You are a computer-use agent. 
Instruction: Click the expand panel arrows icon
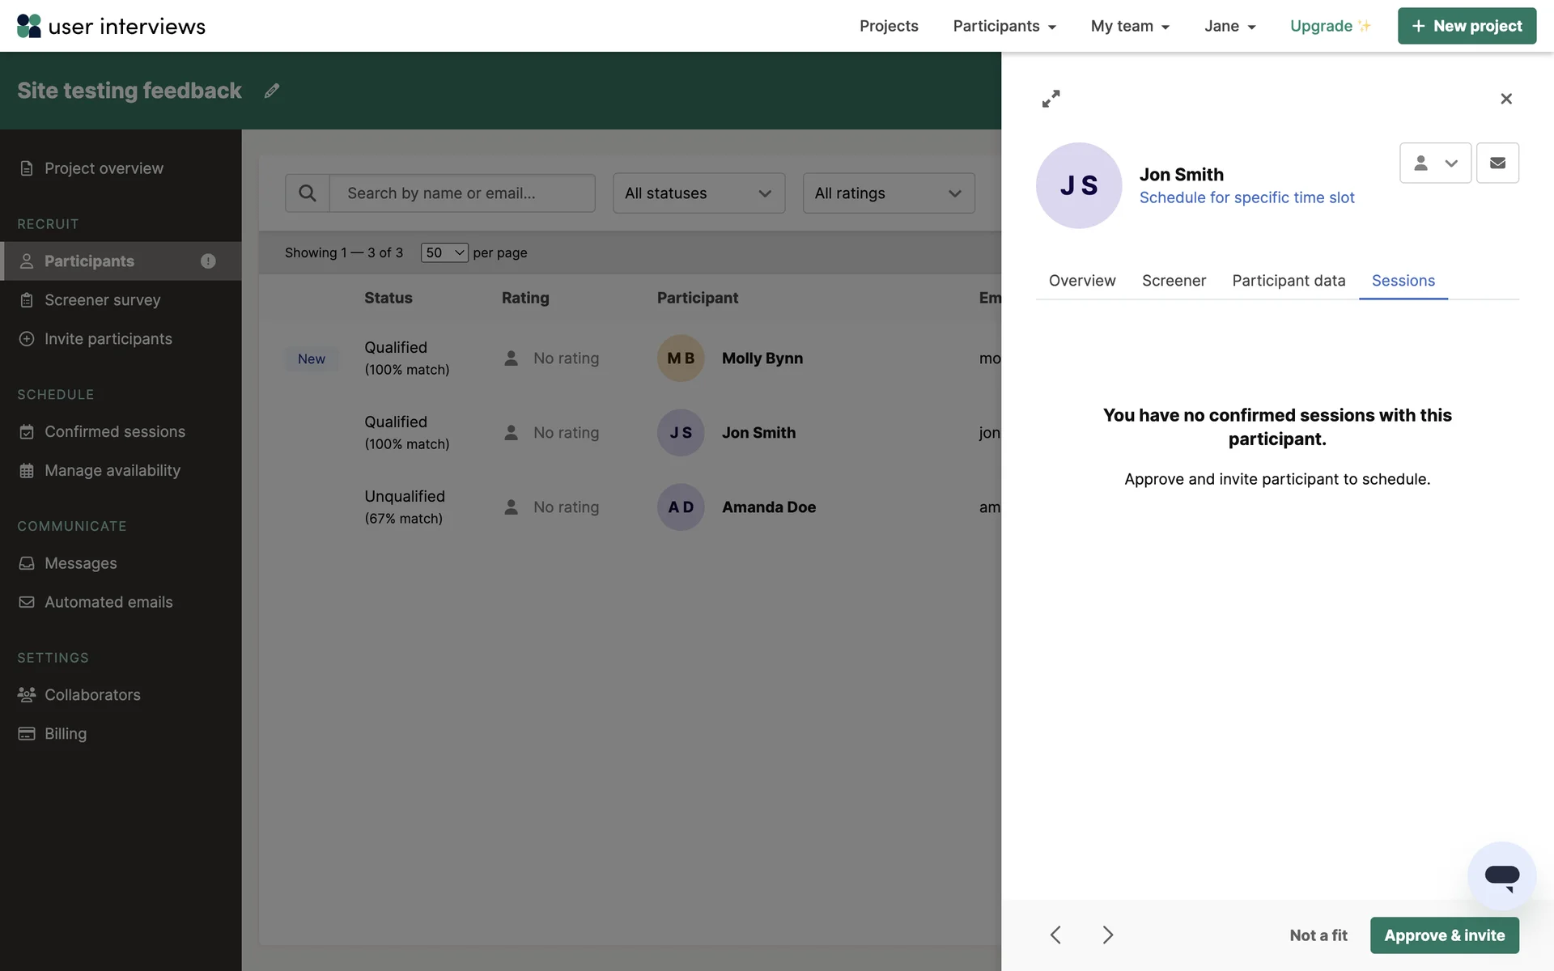coord(1051,99)
